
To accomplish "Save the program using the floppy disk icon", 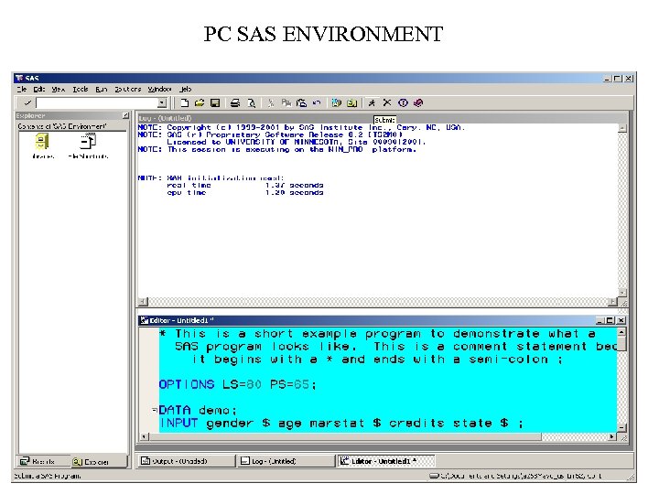I will coord(215,102).
